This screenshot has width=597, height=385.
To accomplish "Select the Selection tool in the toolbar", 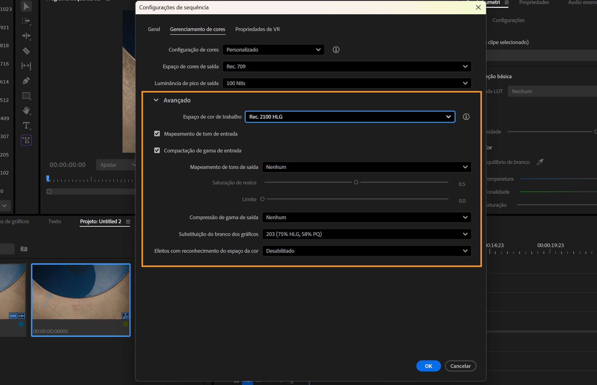I will [x=26, y=6].
